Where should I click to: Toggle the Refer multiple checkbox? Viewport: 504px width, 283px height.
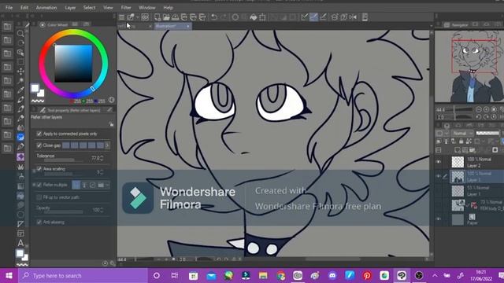39,185
